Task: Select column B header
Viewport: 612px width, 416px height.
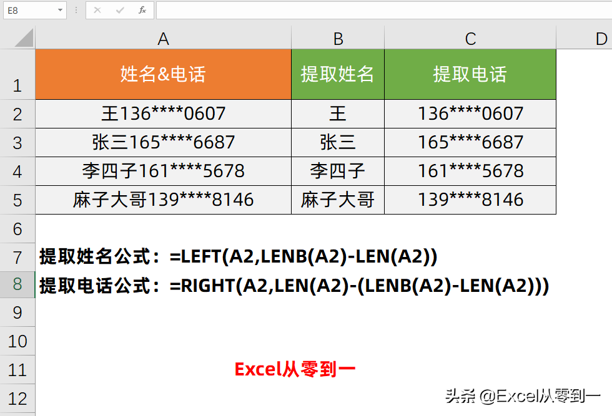Action: point(338,38)
